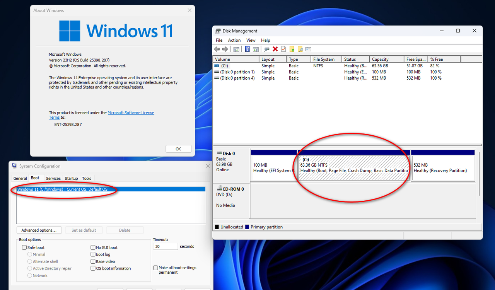The image size is (495, 290).
Task: Open the View menu
Action: [x=251, y=40]
